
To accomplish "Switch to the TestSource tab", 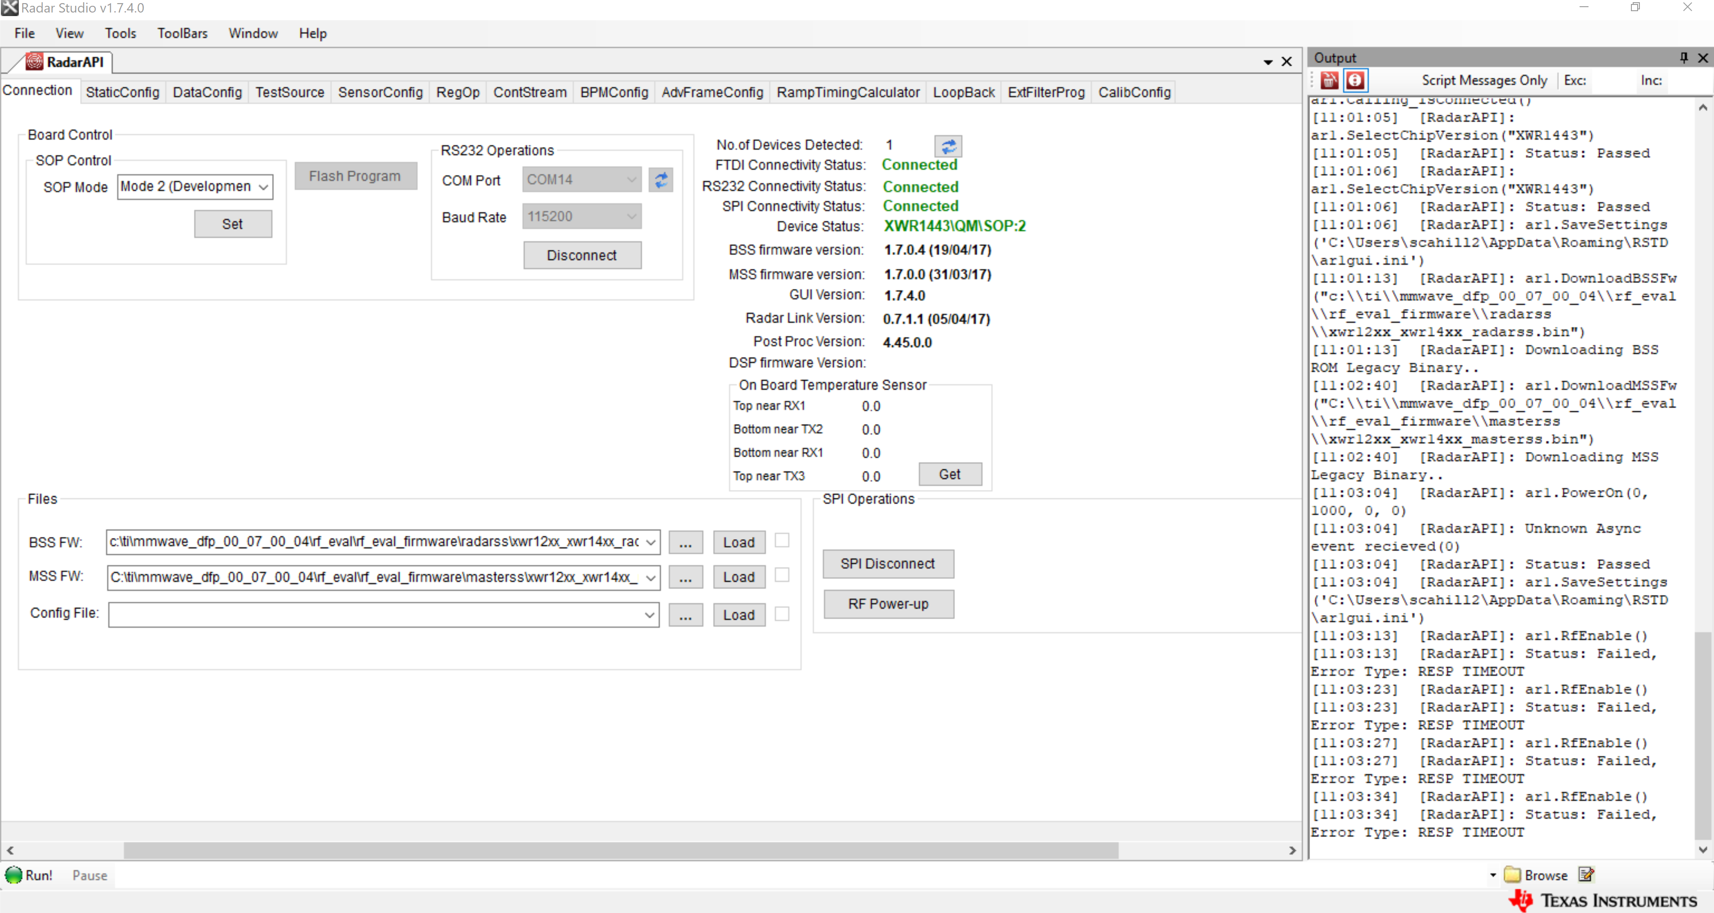I will 289,92.
